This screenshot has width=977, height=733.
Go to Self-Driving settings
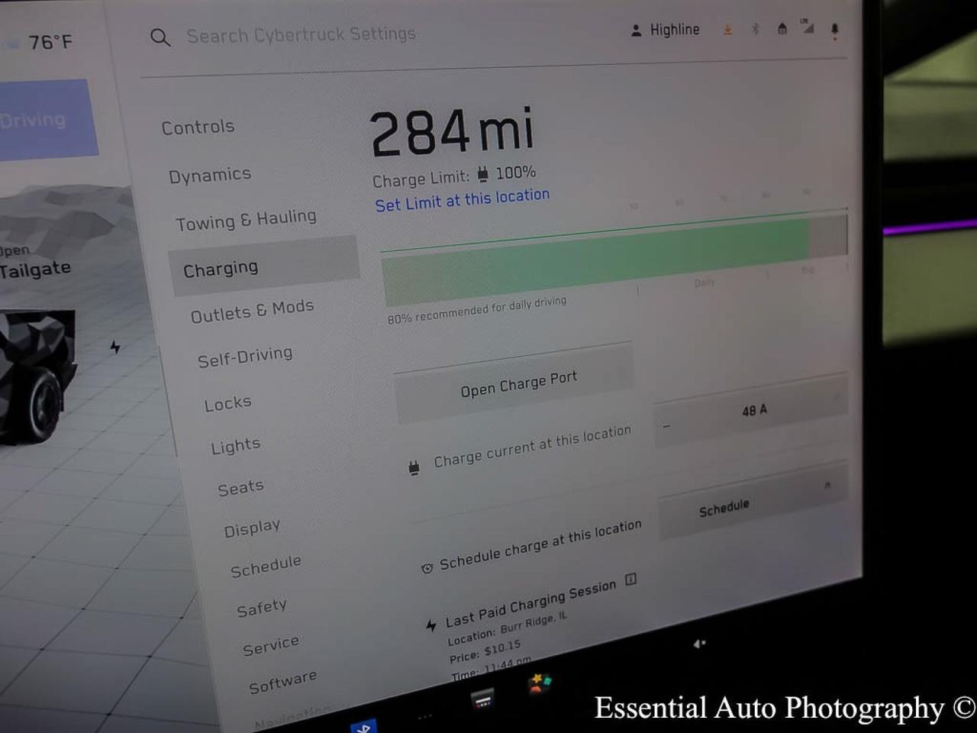click(x=245, y=357)
